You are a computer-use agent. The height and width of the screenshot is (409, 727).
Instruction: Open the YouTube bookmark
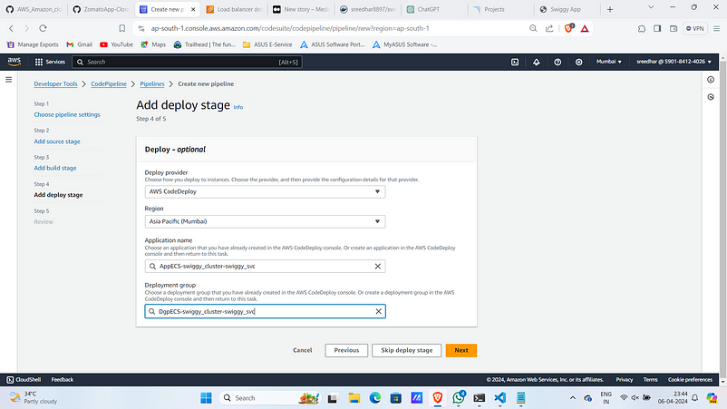[x=116, y=44]
